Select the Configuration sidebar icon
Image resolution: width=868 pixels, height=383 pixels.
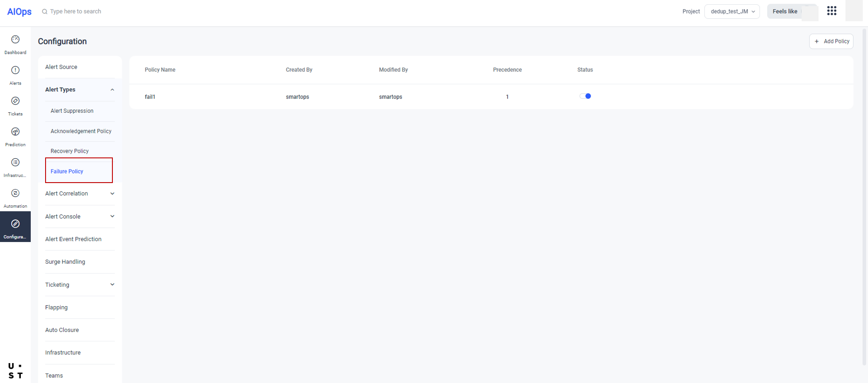point(15,225)
